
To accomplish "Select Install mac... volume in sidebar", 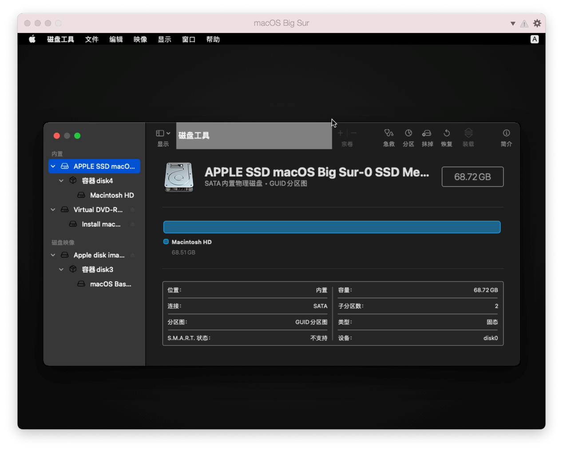I will 94,224.
